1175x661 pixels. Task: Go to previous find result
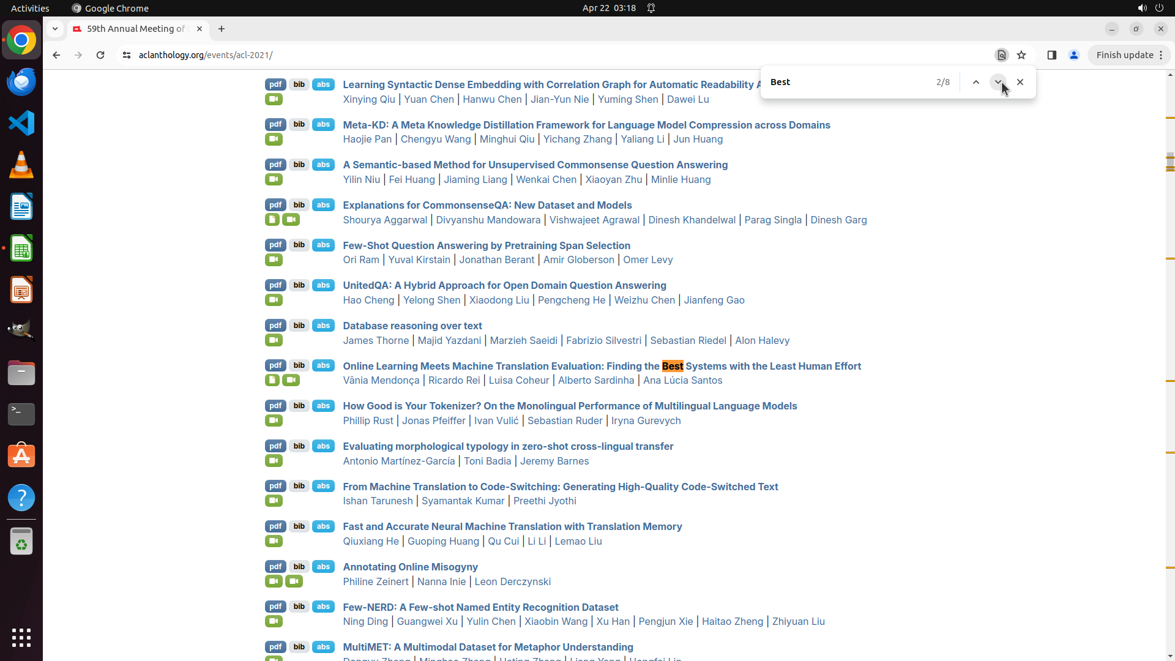coord(975,82)
